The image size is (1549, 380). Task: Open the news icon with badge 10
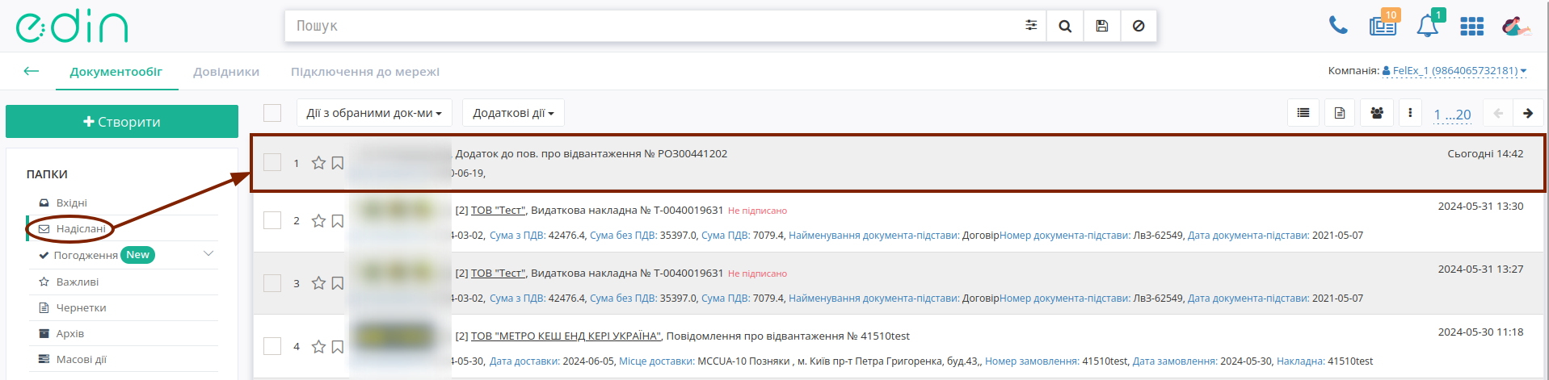pos(1383,24)
